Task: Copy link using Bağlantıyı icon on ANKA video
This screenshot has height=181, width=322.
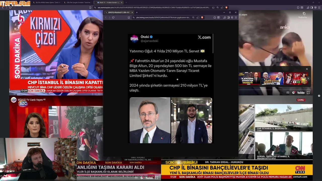Action: point(304,15)
